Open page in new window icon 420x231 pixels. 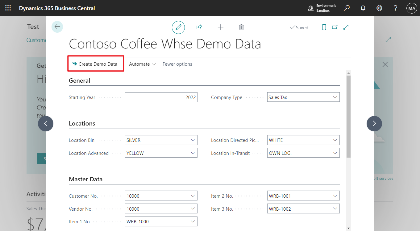[x=335, y=27]
